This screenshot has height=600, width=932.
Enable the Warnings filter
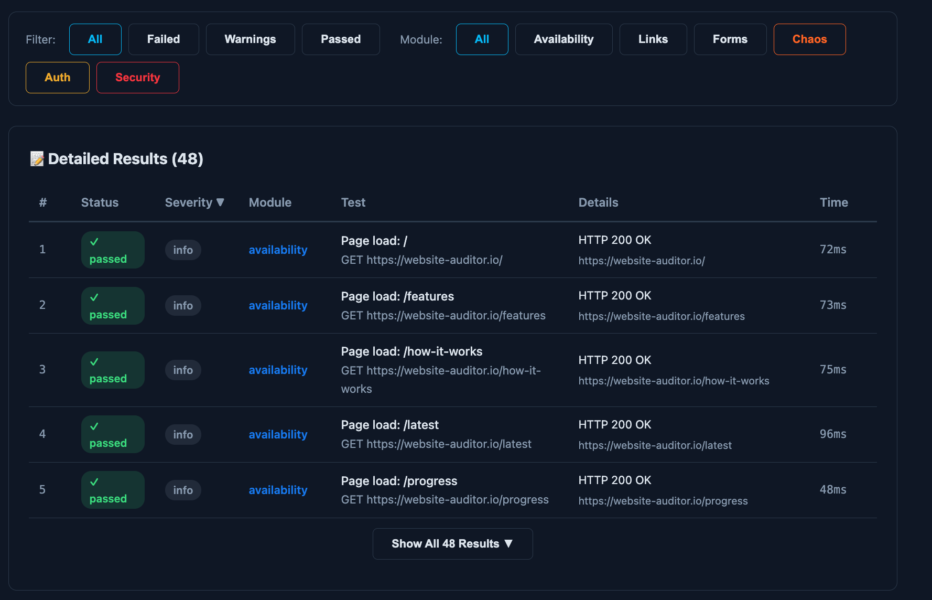tap(250, 39)
